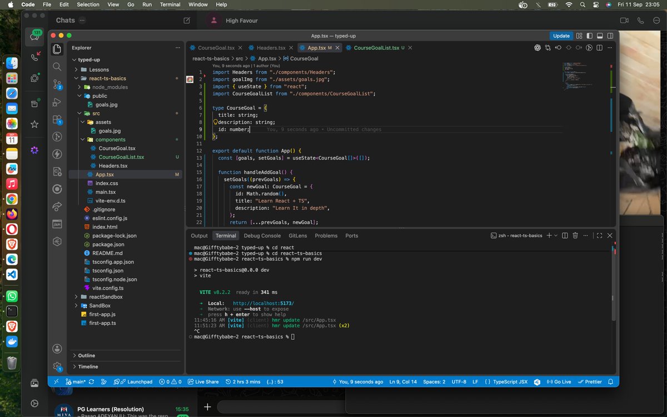Screen dimensions: 667x417
Task: Open the Search view in activity bar
Action: point(57,67)
